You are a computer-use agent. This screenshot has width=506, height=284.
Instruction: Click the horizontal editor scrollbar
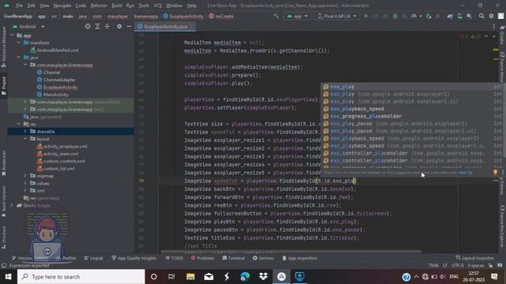290,252
